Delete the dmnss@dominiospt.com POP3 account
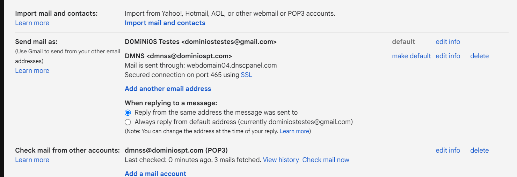The width and height of the screenshot is (517, 177). (479, 151)
